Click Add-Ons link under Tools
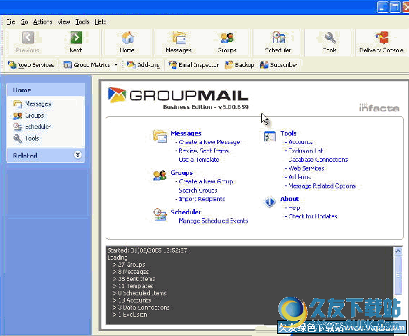The image size is (409, 336). (300, 177)
